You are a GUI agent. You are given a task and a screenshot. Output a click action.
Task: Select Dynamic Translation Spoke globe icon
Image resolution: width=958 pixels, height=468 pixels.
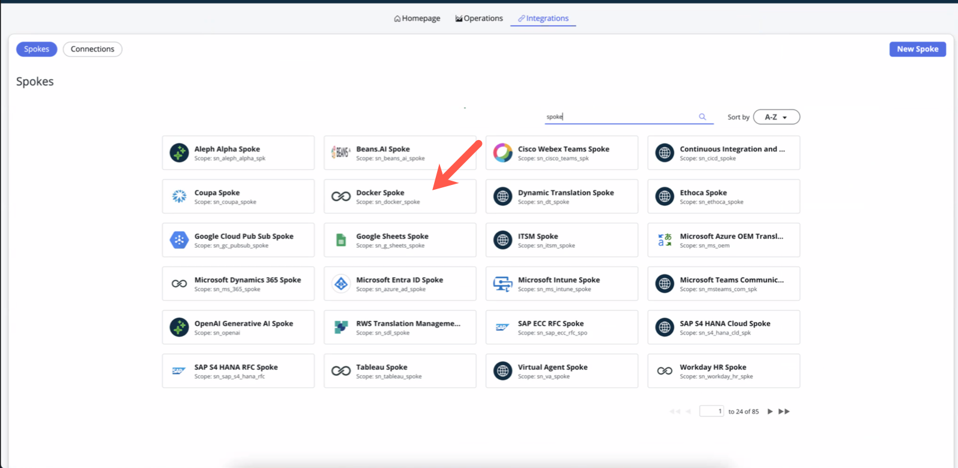tap(503, 196)
